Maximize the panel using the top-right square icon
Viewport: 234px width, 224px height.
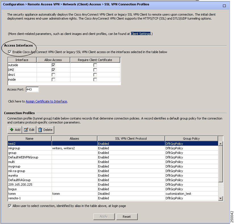coord(224,6)
